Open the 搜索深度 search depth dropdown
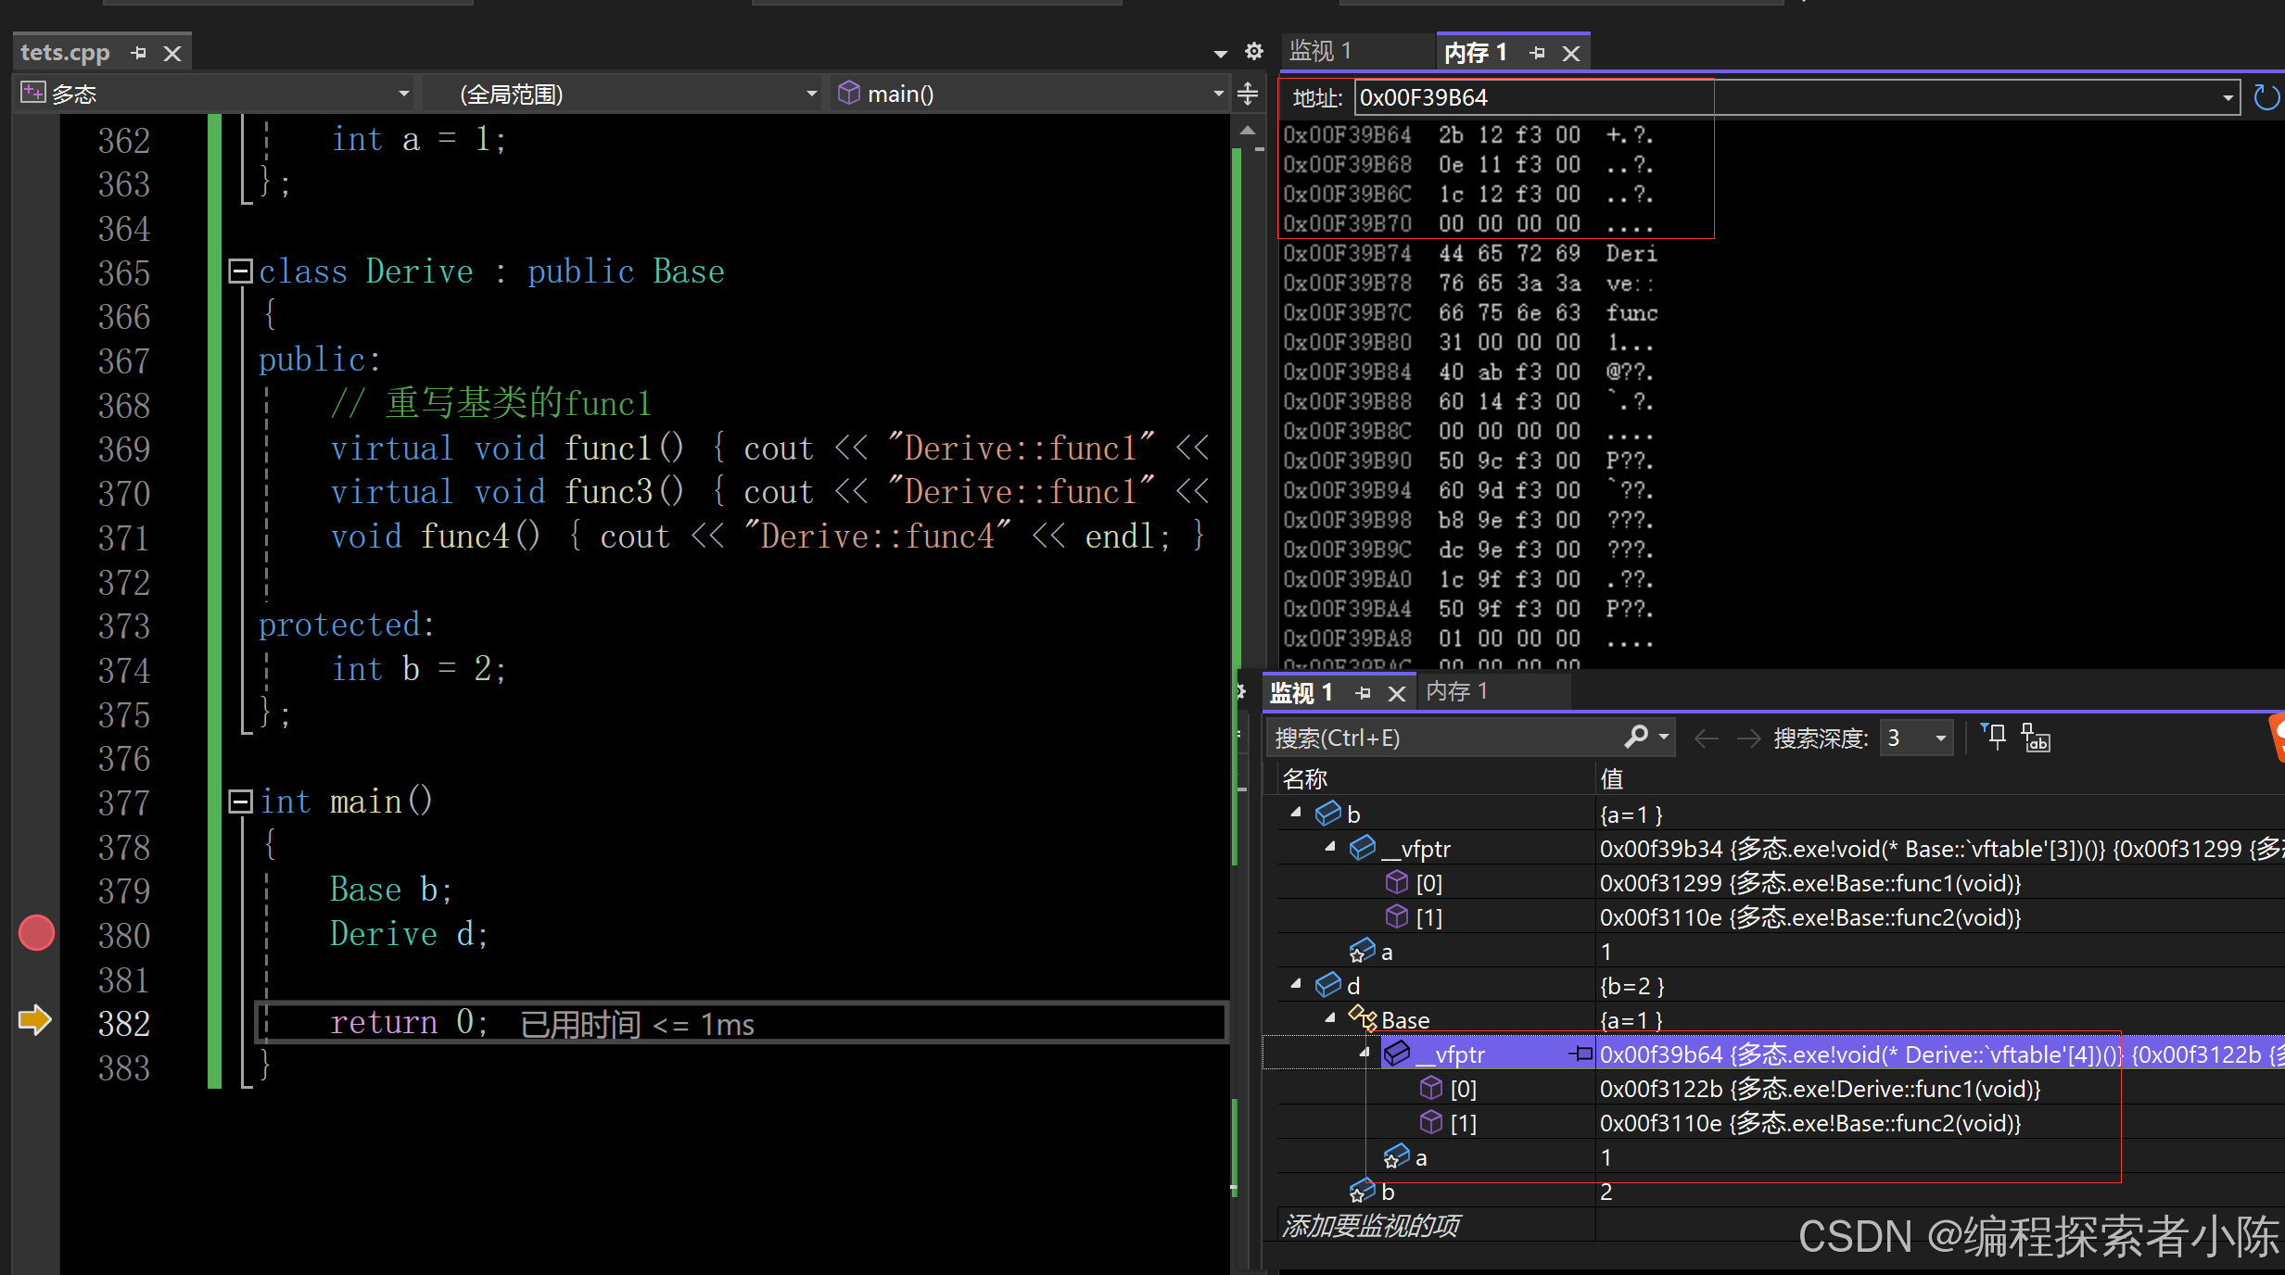The width and height of the screenshot is (2285, 1275). pos(1939,738)
